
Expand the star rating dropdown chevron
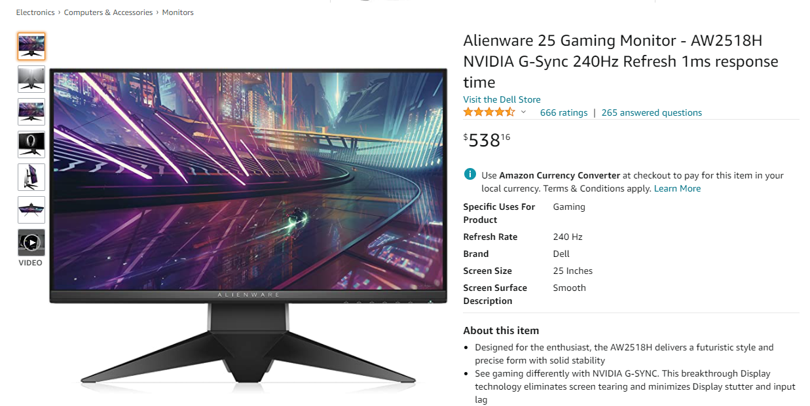click(x=523, y=112)
